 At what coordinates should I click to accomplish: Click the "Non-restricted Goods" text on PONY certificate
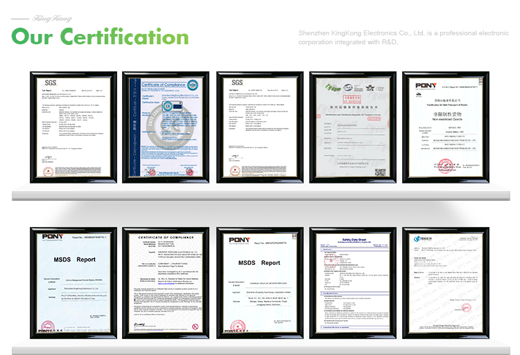(x=447, y=119)
